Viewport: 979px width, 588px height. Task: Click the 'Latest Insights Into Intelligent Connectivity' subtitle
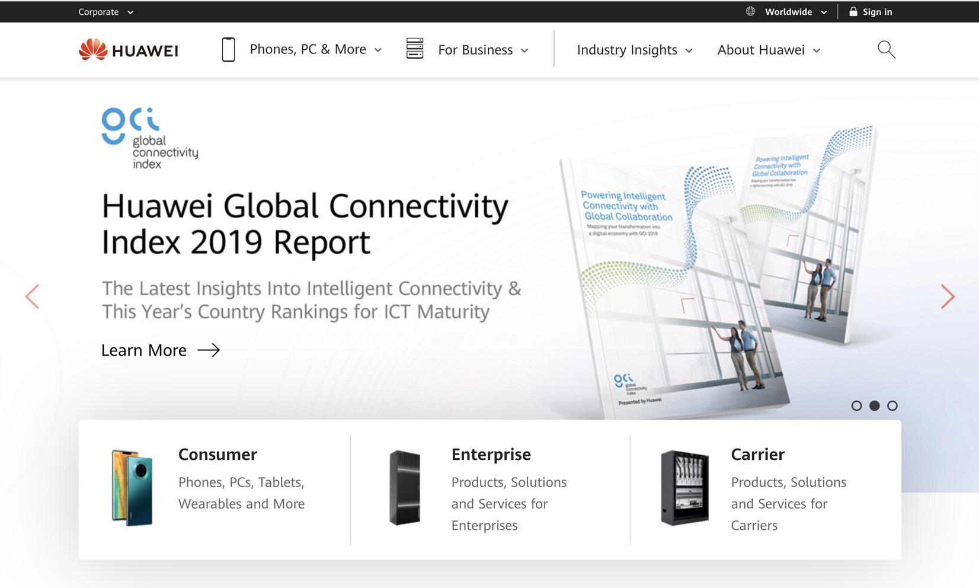[x=311, y=300]
